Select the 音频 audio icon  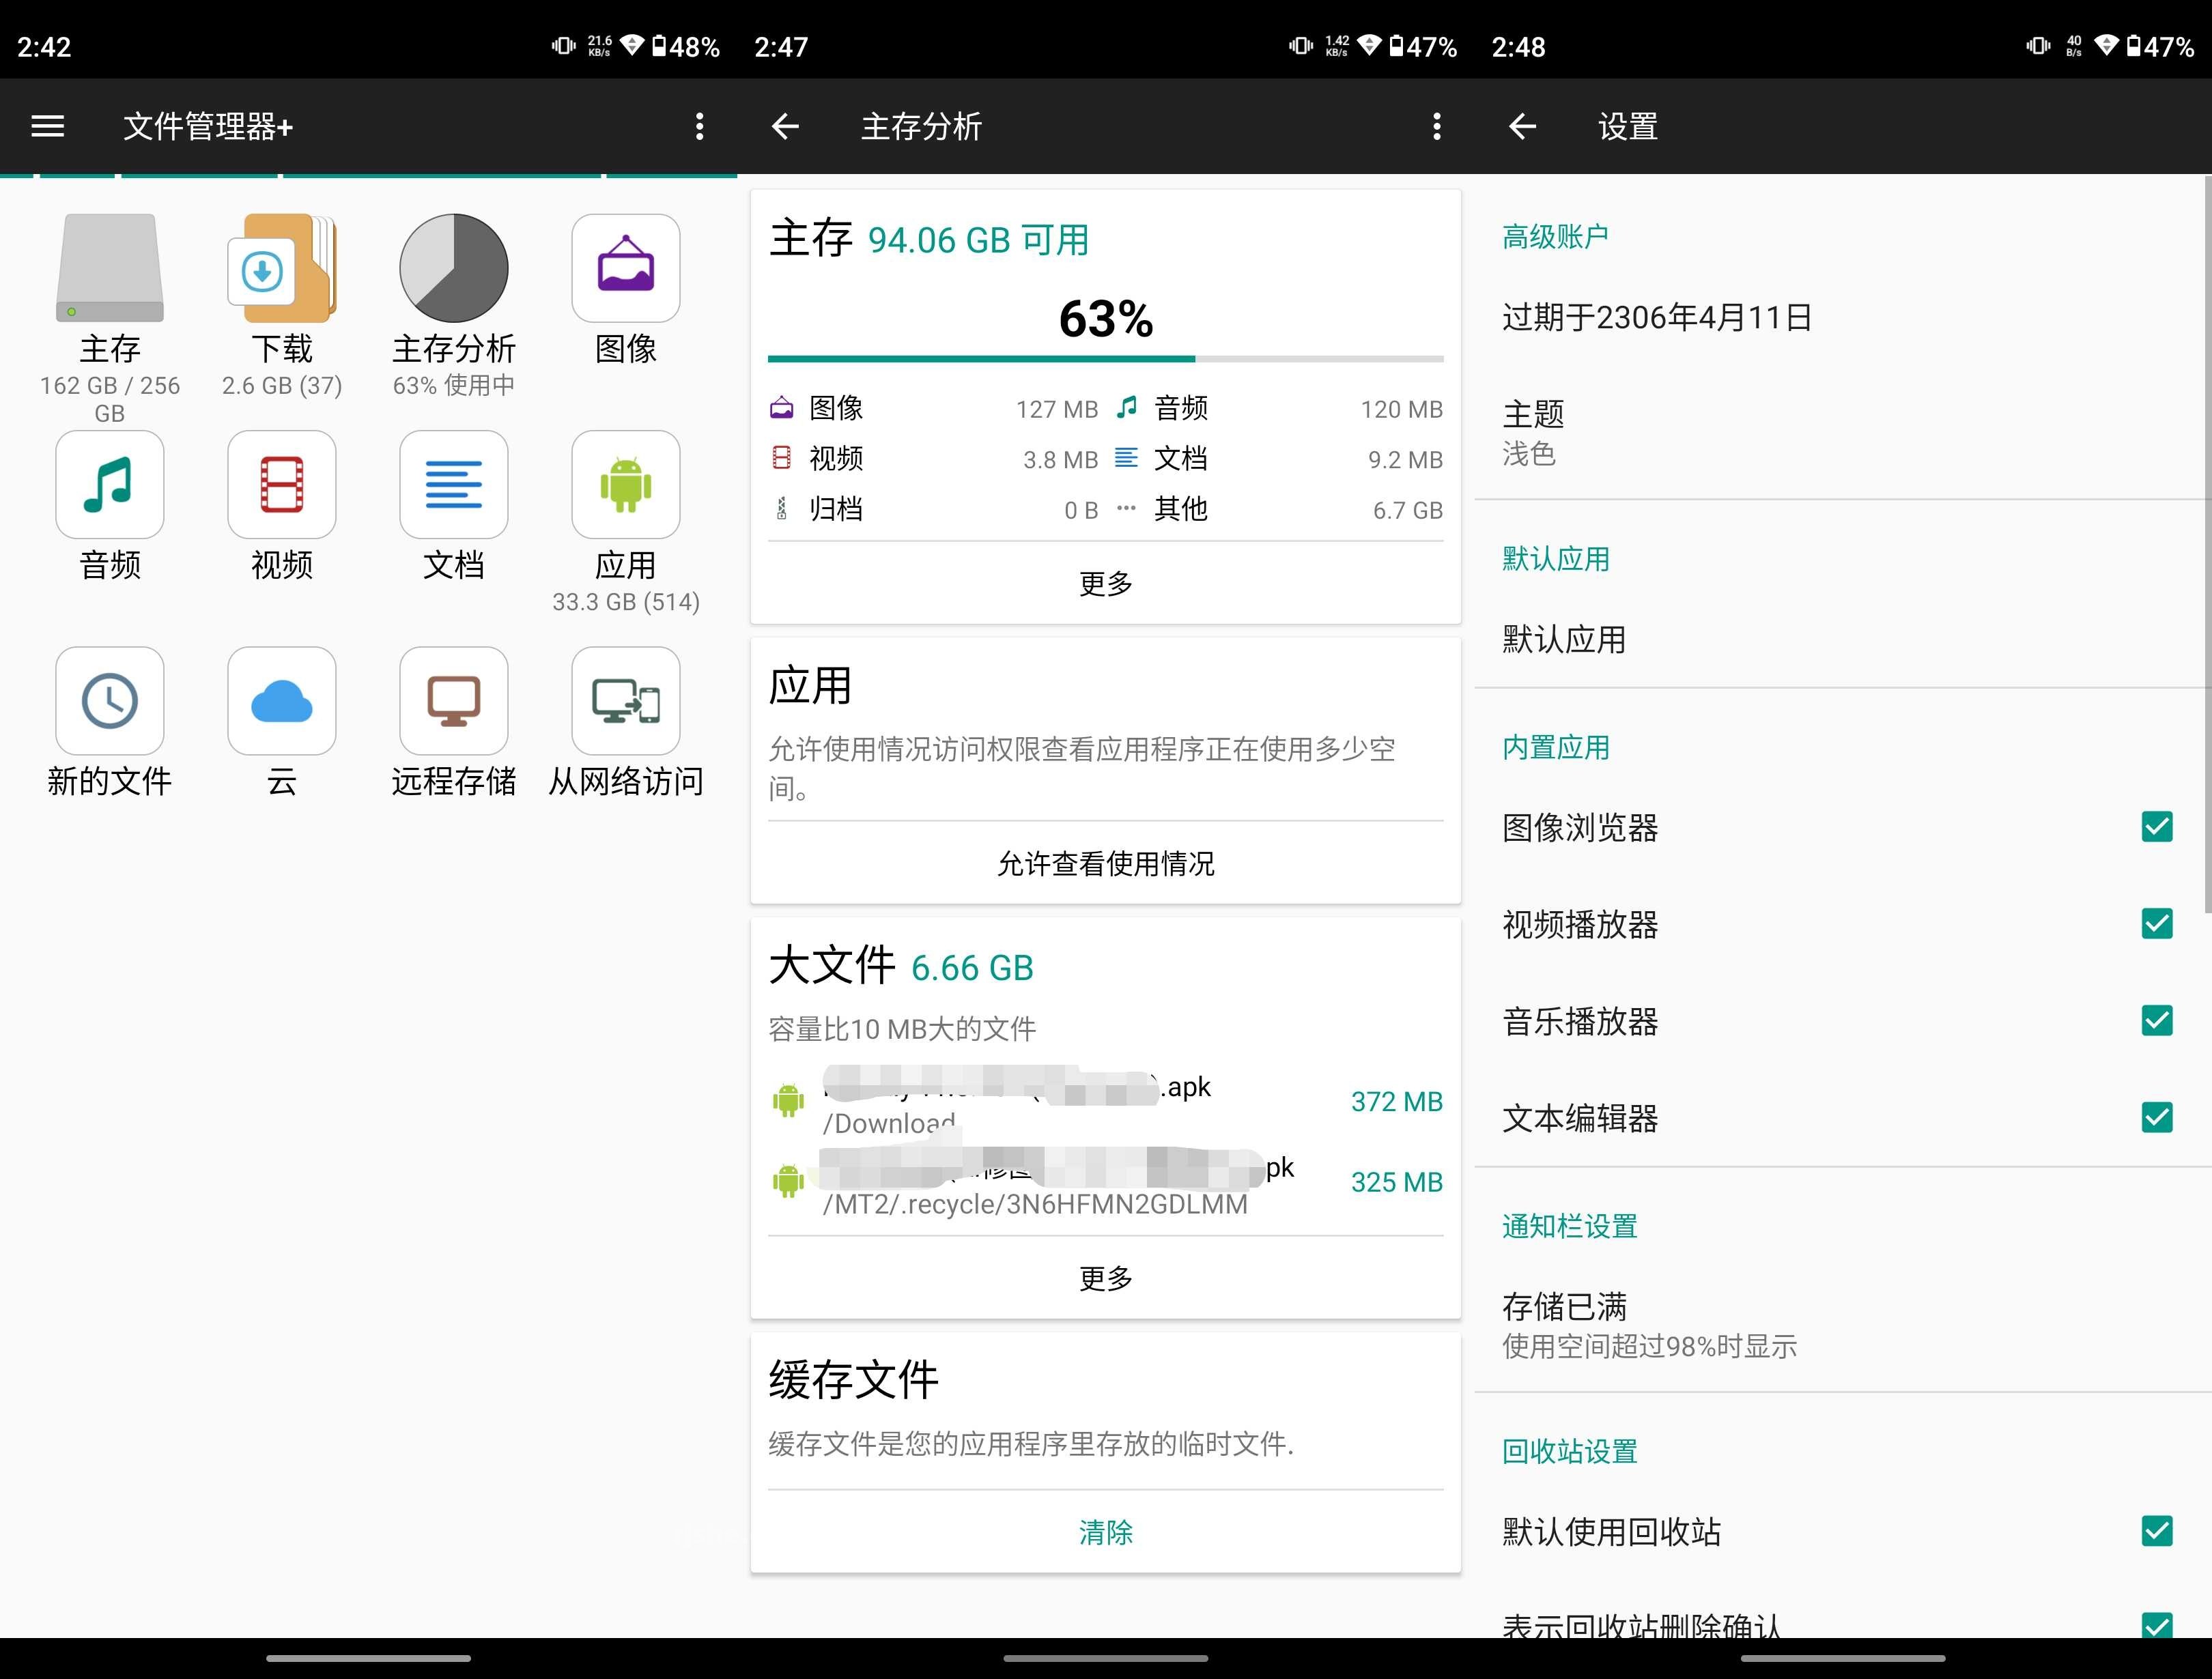coord(110,485)
